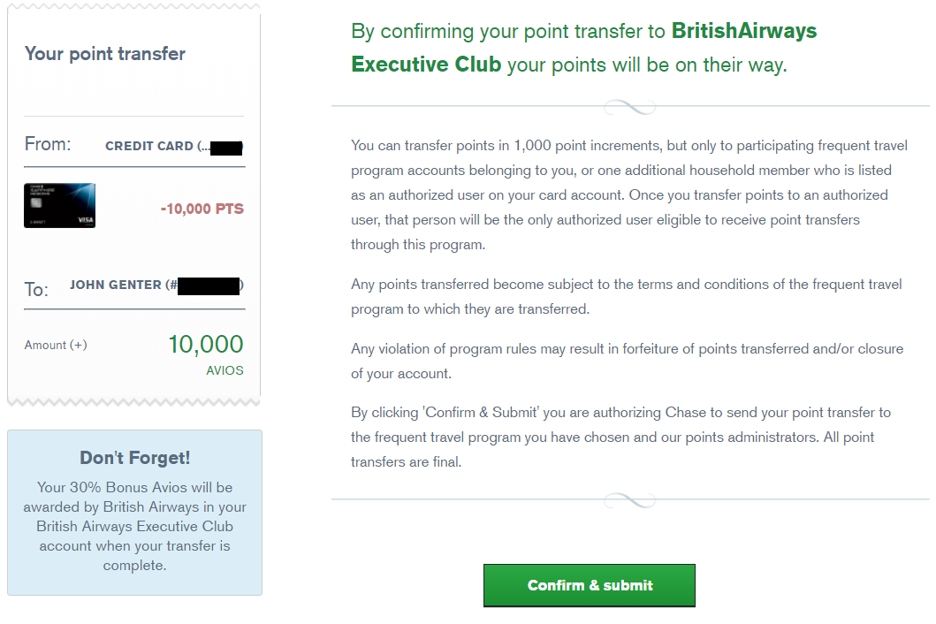Click the 'Amount (+)' label
The height and width of the screenshot is (624, 936).
point(56,345)
